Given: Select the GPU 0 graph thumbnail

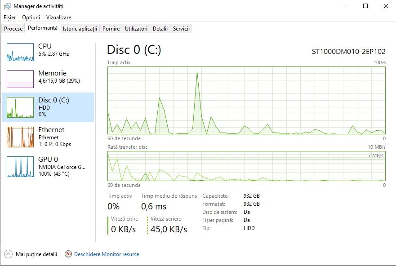Looking at the screenshot, I should click(20, 166).
